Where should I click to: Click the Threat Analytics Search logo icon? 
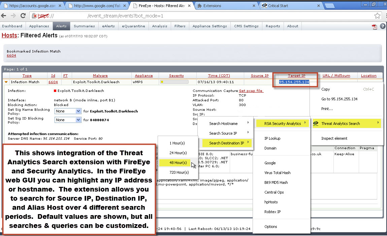coord(315,123)
